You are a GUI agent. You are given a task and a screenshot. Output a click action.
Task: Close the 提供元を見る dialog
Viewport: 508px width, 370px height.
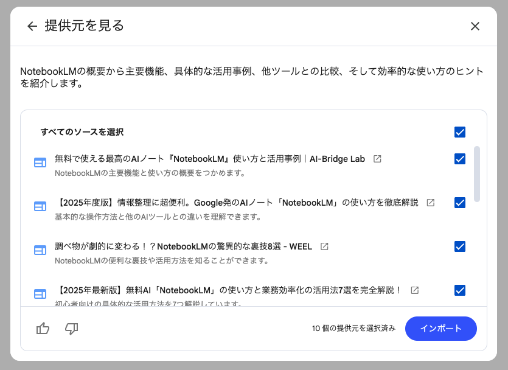475,26
